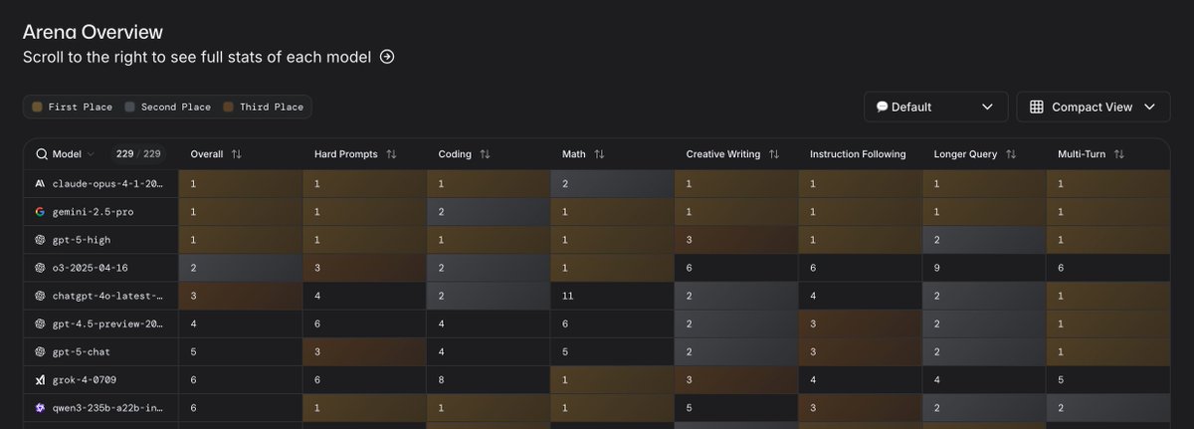Toggle sorting for Hard Prompts column

point(391,154)
